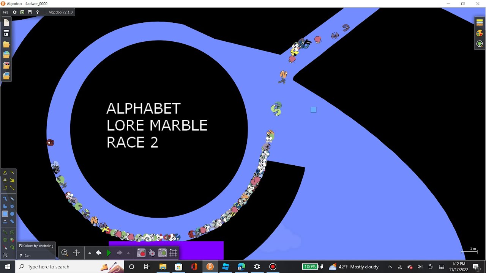Open the material menu icon at top right
486x273 pixels.
tap(480, 23)
